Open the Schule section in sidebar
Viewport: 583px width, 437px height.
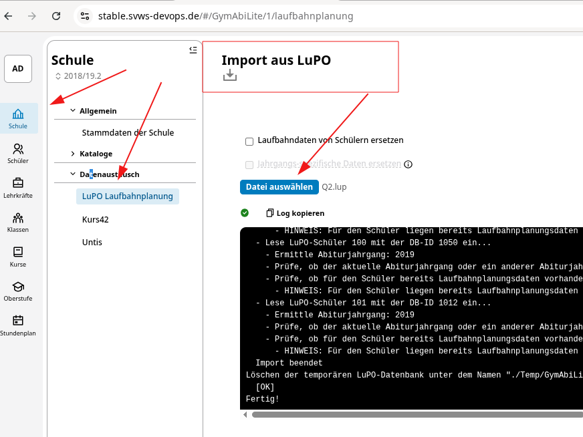pyautogui.click(x=18, y=118)
